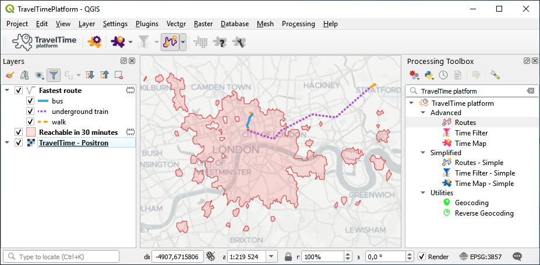Disable the Render checkbox in status bar
This screenshot has width=540, height=265.
click(422, 256)
